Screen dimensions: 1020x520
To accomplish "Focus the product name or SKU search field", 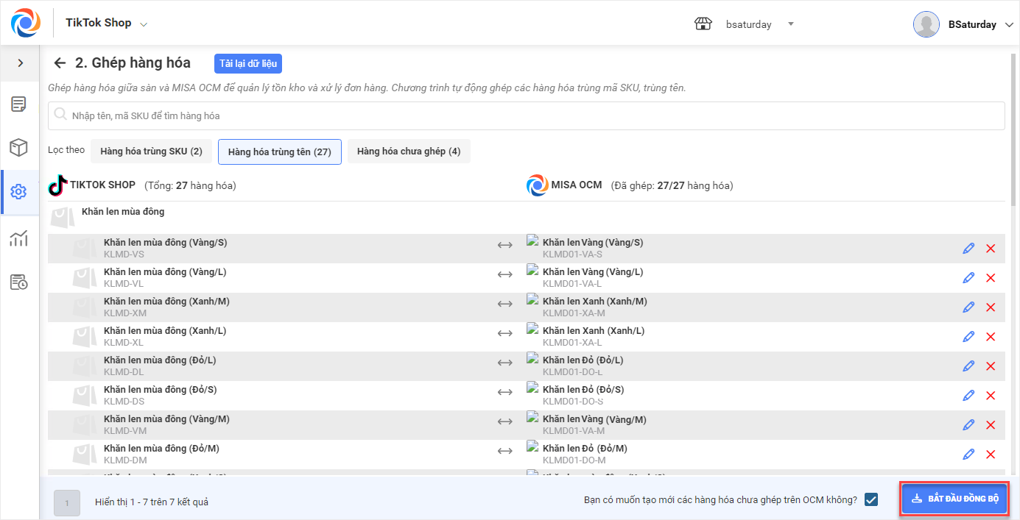I will [x=526, y=115].
